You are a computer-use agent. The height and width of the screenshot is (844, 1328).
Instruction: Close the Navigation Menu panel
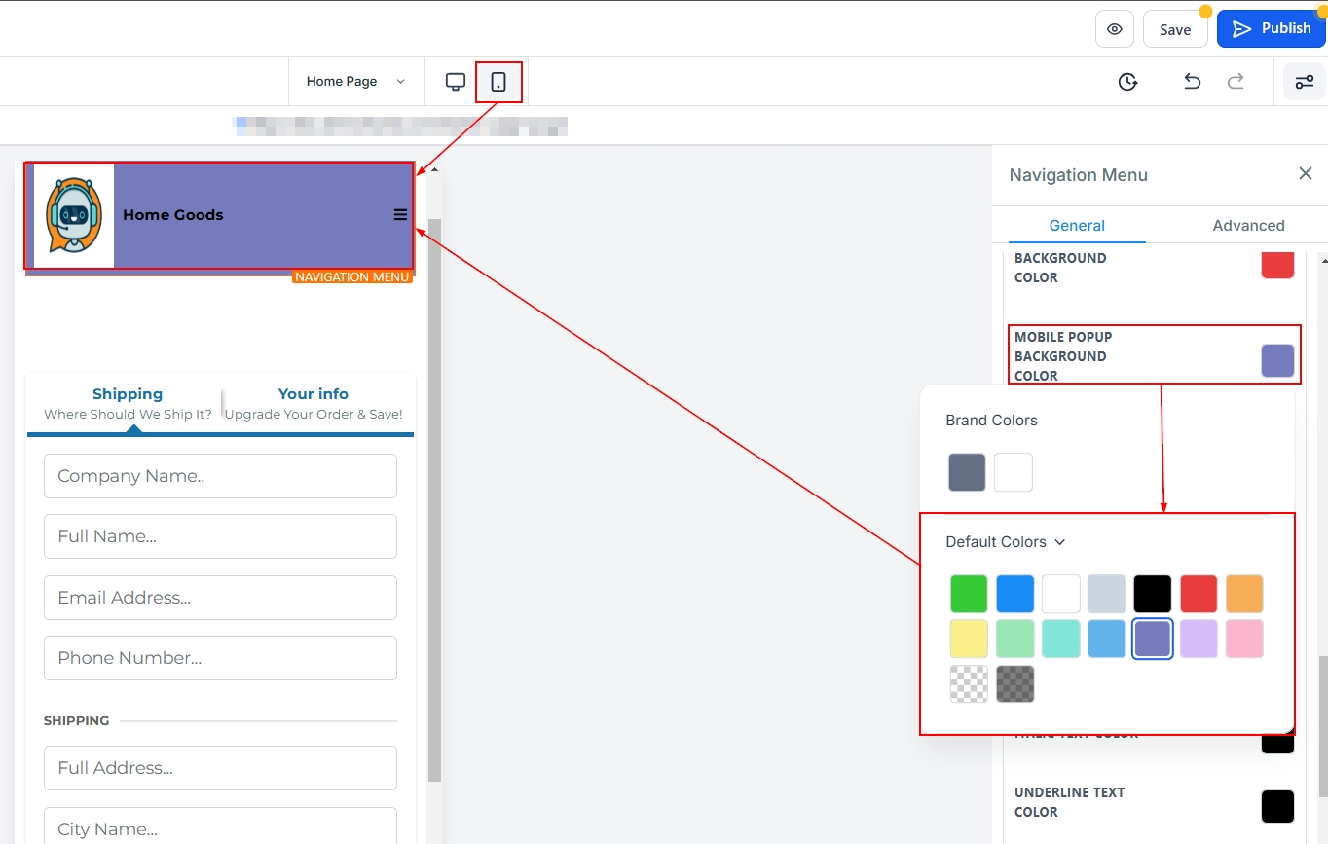coord(1305,173)
